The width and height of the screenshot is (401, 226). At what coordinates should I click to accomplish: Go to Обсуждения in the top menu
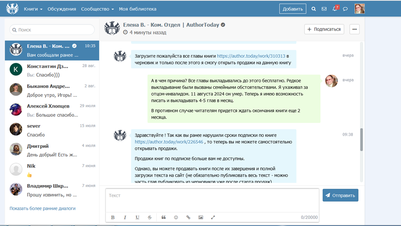click(x=62, y=9)
